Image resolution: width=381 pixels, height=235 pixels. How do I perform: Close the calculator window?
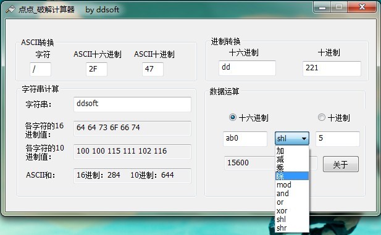pyautogui.click(x=362, y=7)
